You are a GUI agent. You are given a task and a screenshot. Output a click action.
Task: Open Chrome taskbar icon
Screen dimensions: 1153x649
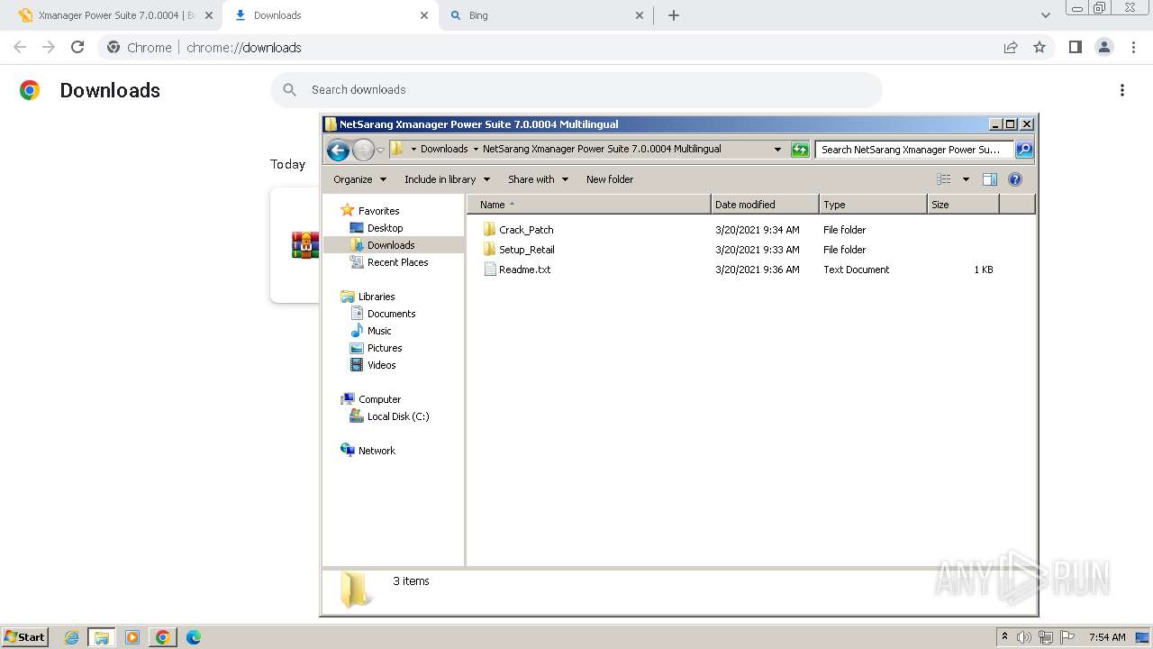coord(162,637)
